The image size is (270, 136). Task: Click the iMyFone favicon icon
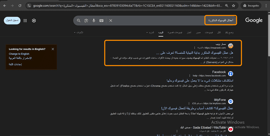tap(230, 102)
